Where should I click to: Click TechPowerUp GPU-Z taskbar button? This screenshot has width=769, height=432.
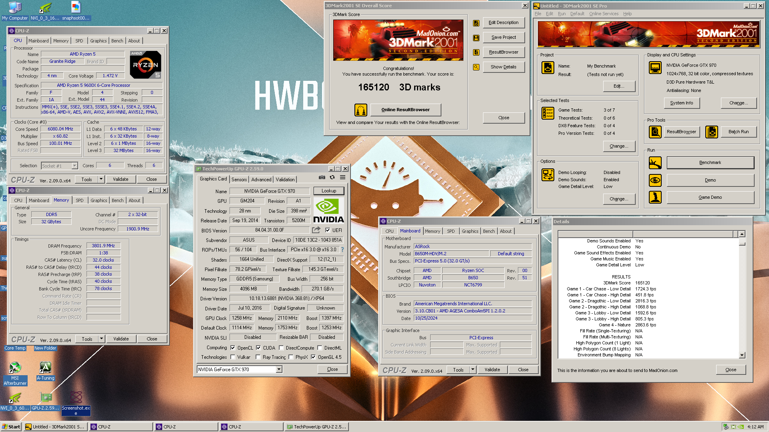317,427
